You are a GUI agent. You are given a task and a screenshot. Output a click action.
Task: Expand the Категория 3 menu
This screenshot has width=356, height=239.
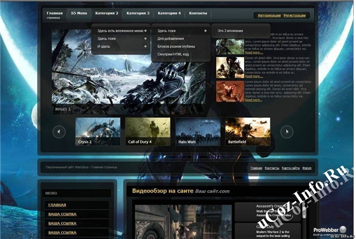tap(138, 12)
